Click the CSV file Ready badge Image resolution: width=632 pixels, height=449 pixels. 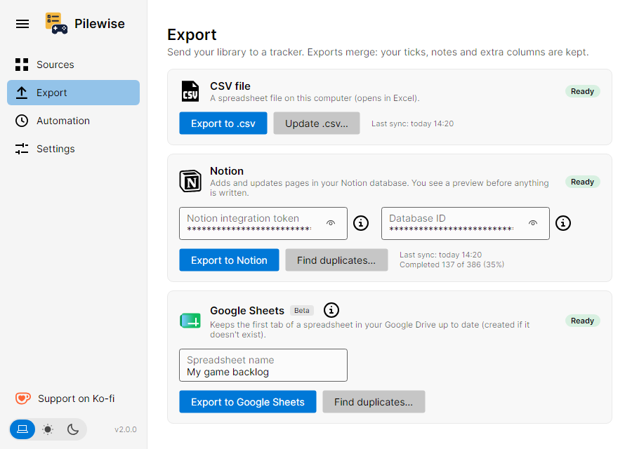(x=582, y=91)
